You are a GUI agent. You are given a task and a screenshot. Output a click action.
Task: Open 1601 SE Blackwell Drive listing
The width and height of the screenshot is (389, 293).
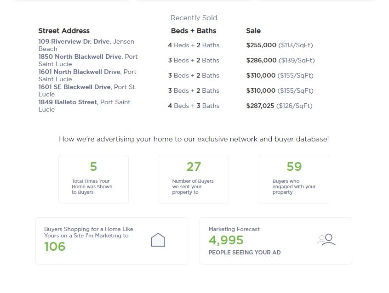click(x=74, y=87)
